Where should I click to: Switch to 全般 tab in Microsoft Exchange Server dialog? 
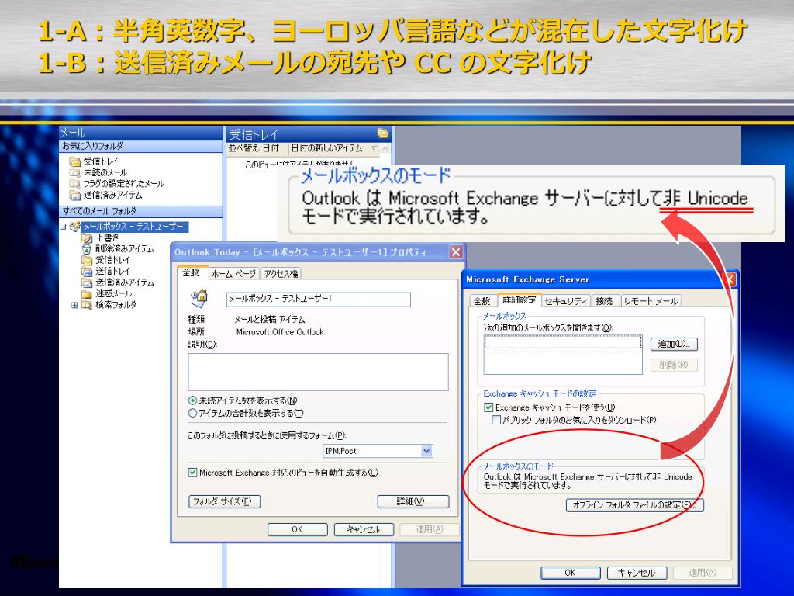pos(482,301)
